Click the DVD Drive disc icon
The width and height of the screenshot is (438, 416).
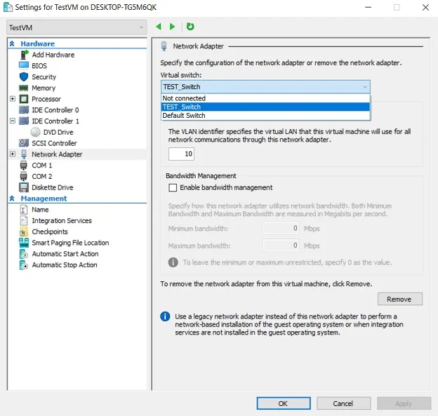pyautogui.click(x=36, y=132)
